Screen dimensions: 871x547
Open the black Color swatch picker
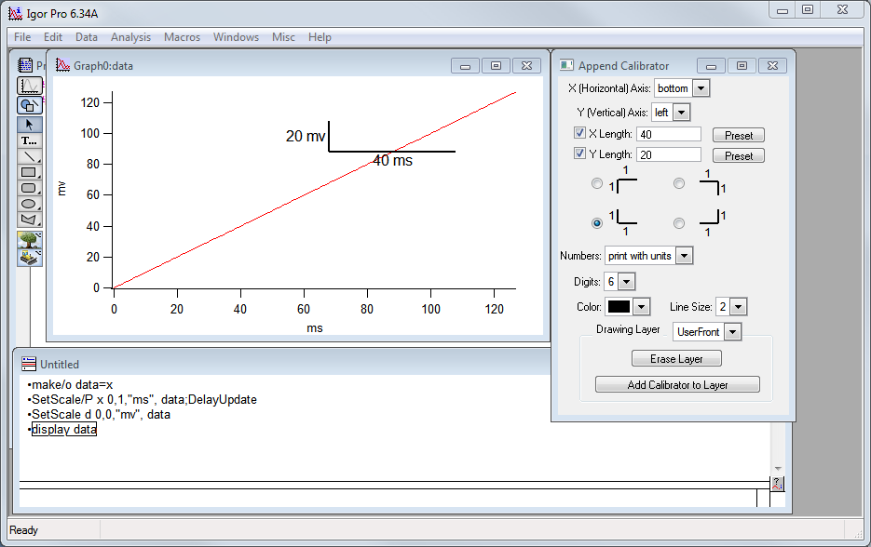[620, 307]
